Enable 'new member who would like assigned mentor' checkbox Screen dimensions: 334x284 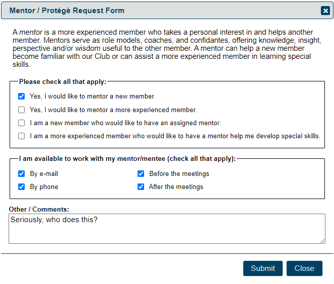pyautogui.click(x=21, y=123)
